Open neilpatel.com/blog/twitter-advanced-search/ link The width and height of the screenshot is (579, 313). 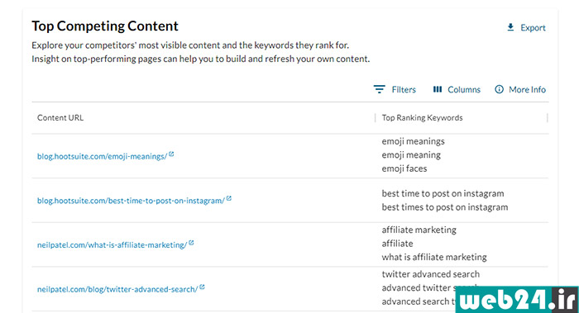(x=117, y=289)
